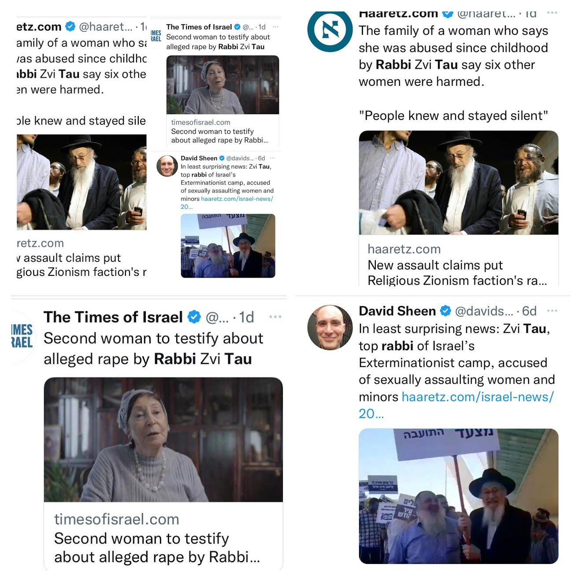Screen dimensions: 582x582
Task: Click David Sheen's large profile photo
Action: 330,327
